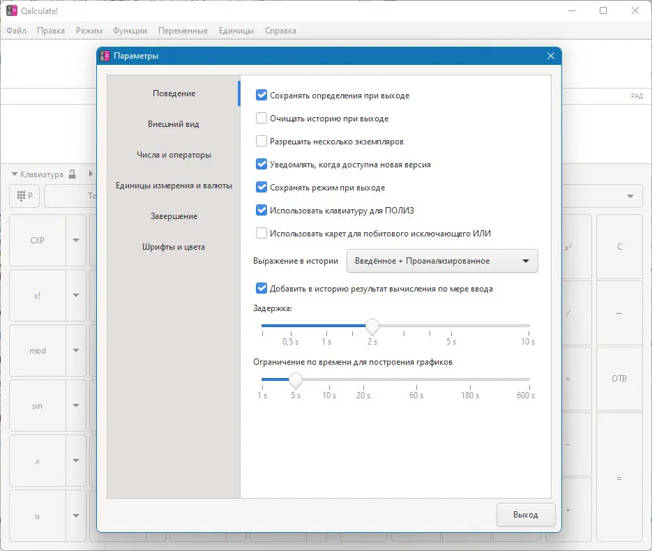The width and height of the screenshot is (652, 551).
Task: Open the "Функции" menu
Action: 130,31
